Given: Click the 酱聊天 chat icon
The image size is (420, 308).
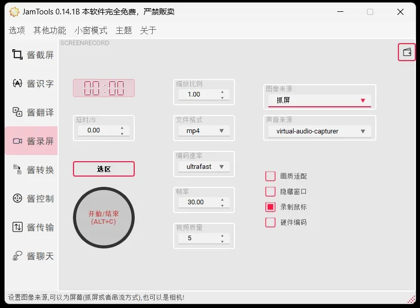Looking at the screenshot, I should 17,256.
